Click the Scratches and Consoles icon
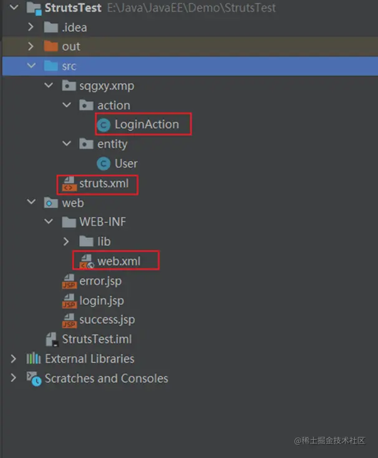The width and height of the screenshot is (378, 458). point(34,379)
